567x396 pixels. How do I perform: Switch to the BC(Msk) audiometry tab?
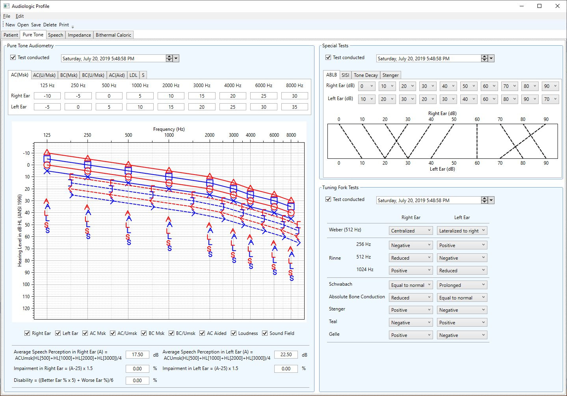[69, 75]
